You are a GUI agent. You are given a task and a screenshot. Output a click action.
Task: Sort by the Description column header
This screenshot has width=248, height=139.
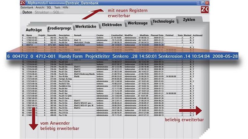[64, 35]
